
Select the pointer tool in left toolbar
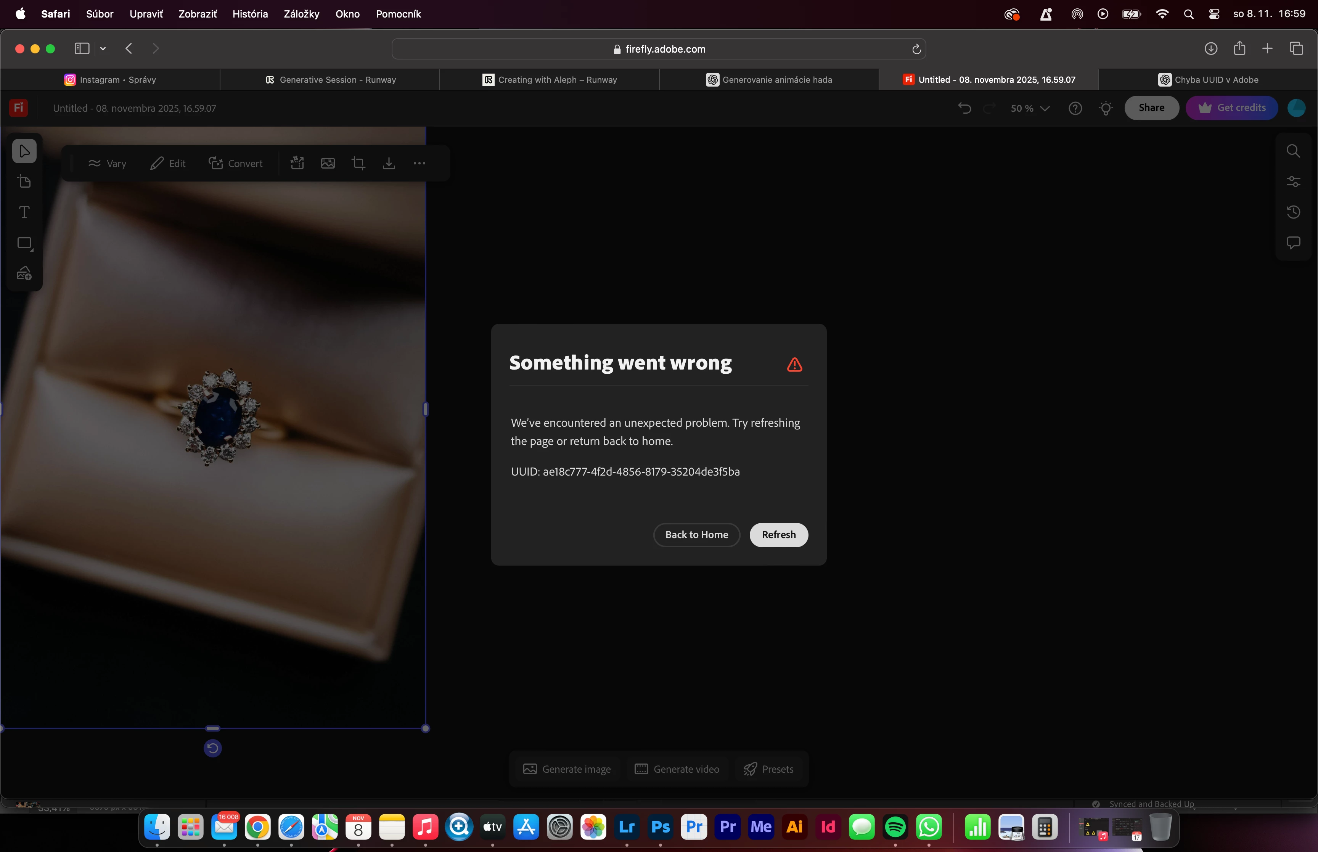pyautogui.click(x=24, y=151)
